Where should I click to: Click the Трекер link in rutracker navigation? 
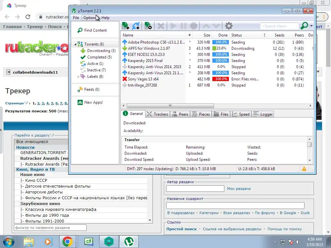(35, 27)
